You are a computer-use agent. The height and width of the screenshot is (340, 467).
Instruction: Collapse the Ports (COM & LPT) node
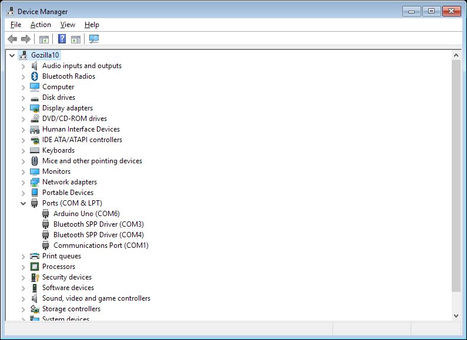coord(23,203)
